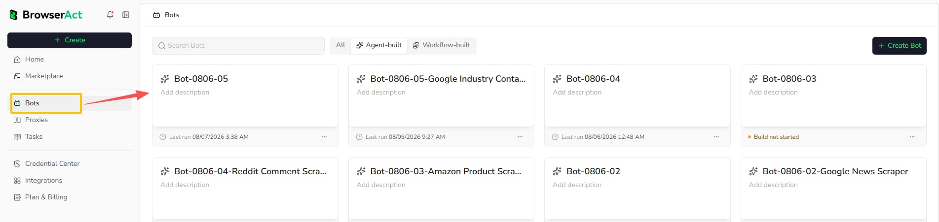
Task: Switch to the Agent-built tab
Action: coord(379,45)
